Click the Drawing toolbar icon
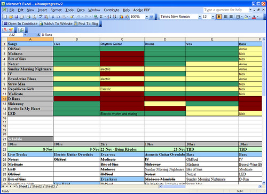 pyautogui.click(x=127, y=17)
